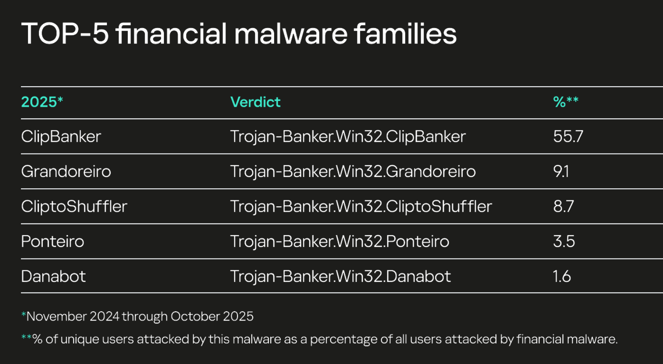Click the 1.6 percentage value
This screenshot has width=663, height=364.
coord(562,277)
